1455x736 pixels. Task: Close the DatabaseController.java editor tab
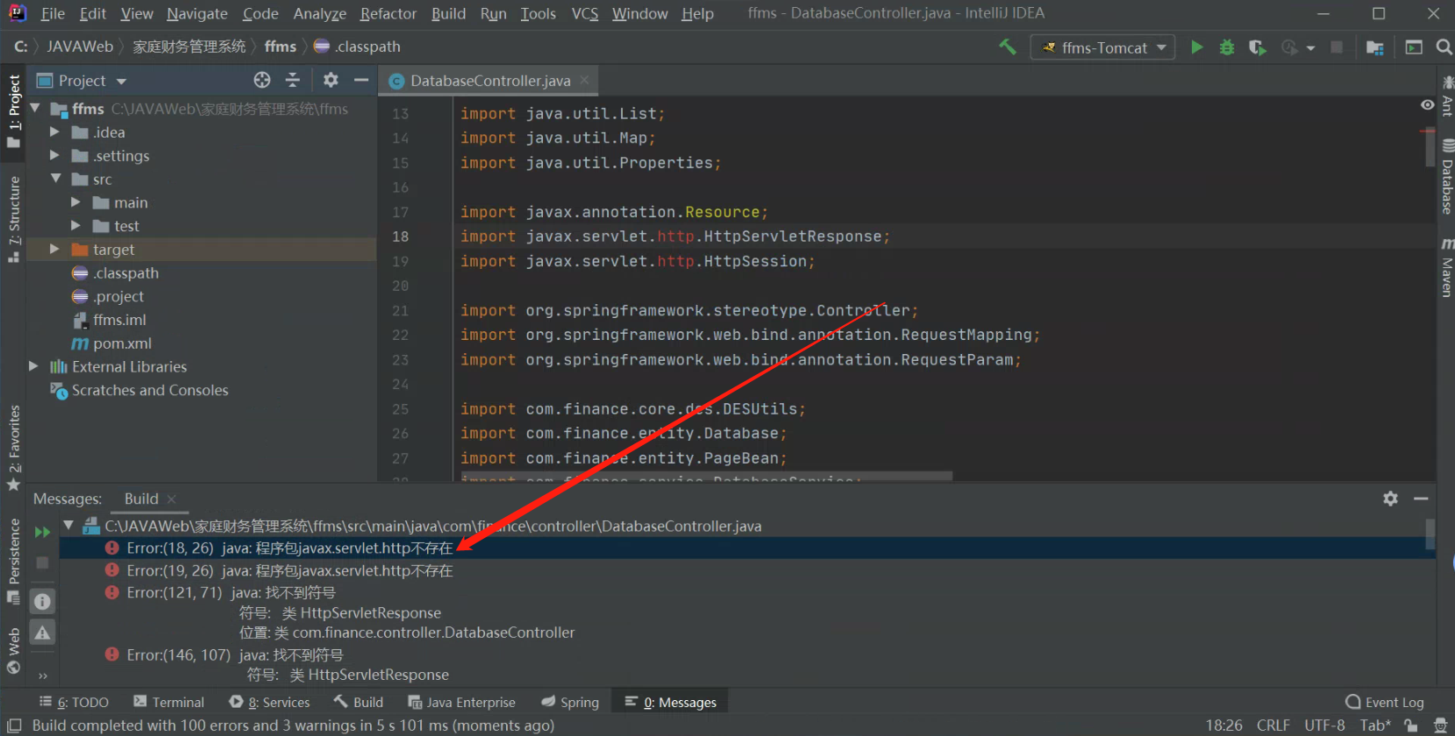pos(585,80)
